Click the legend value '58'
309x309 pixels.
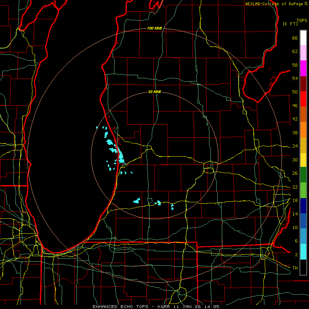click(295, 65)
